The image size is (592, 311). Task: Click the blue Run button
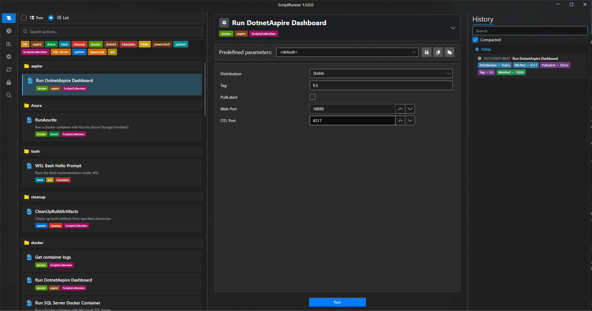[x=337, y=302]
